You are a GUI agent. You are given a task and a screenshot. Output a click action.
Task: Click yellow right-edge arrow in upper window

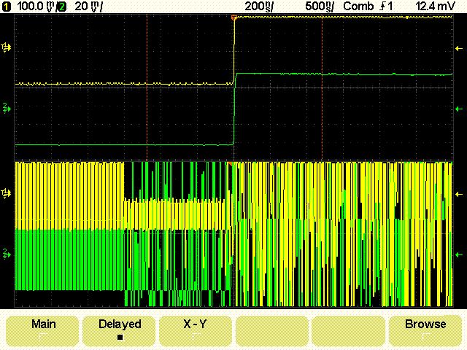click(459, 48)
